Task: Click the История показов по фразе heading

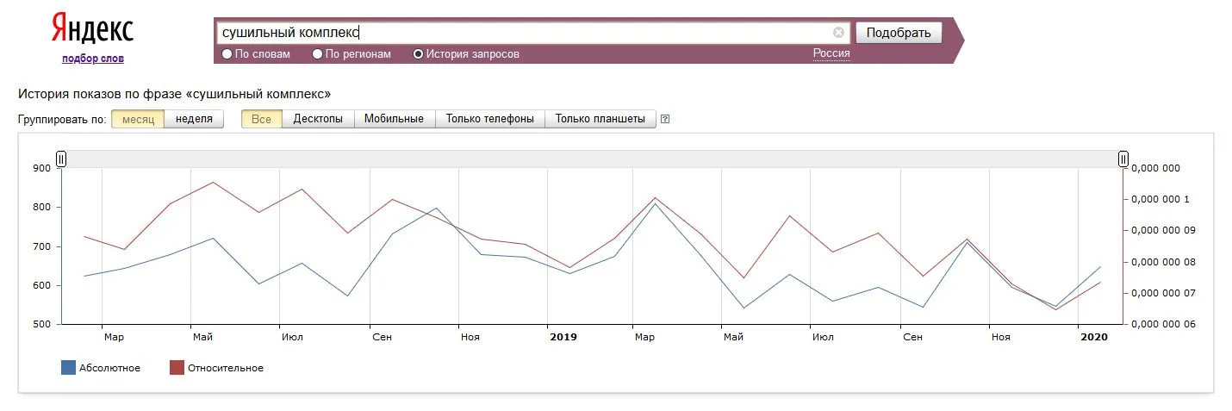Action: 175,93
